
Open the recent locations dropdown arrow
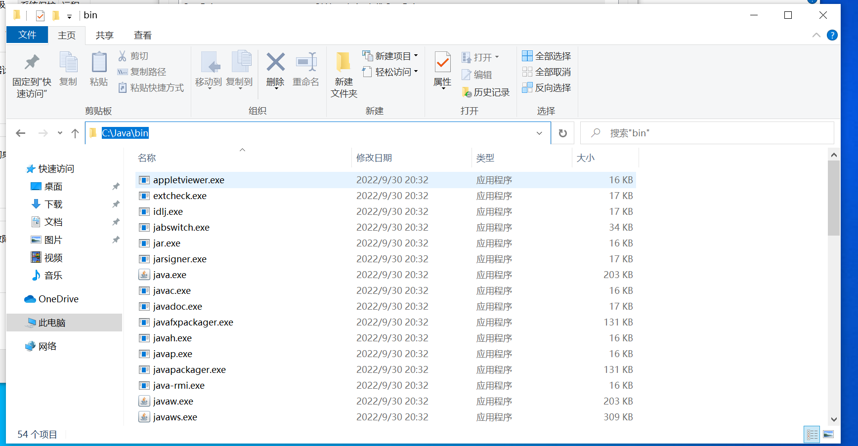pyautogui.click(x=60, y=133)
